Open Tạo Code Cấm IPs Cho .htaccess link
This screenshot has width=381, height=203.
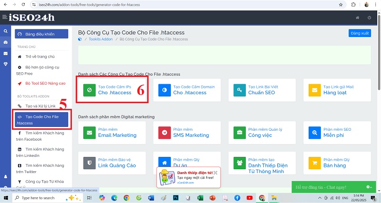tap(114, 90)
